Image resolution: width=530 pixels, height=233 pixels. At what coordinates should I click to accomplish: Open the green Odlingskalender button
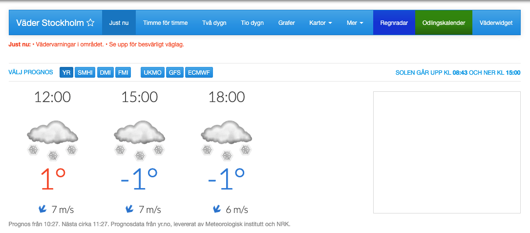point(444,23)
